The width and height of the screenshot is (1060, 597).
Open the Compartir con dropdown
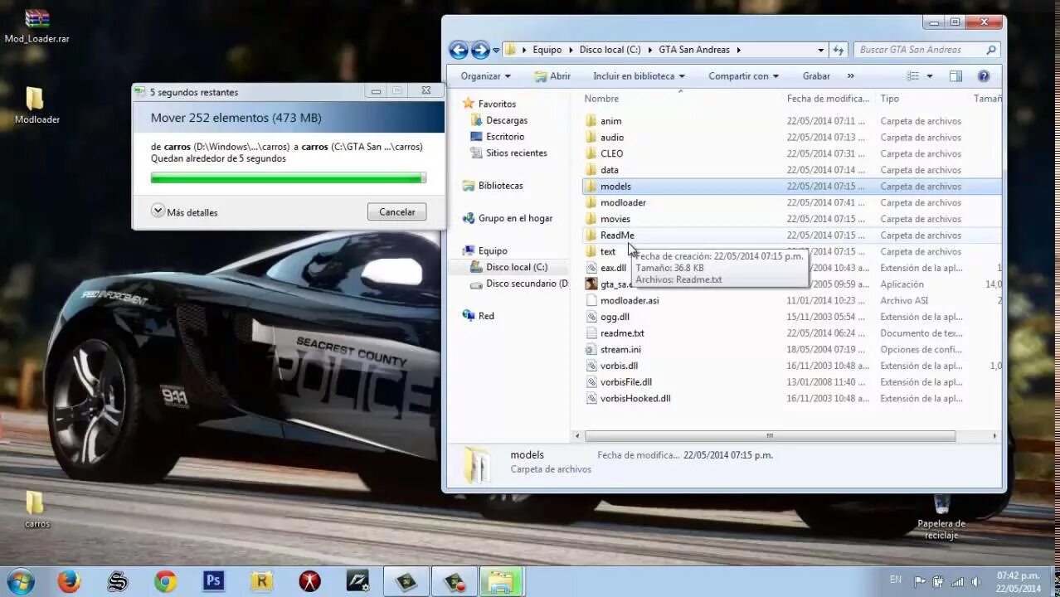743,76
